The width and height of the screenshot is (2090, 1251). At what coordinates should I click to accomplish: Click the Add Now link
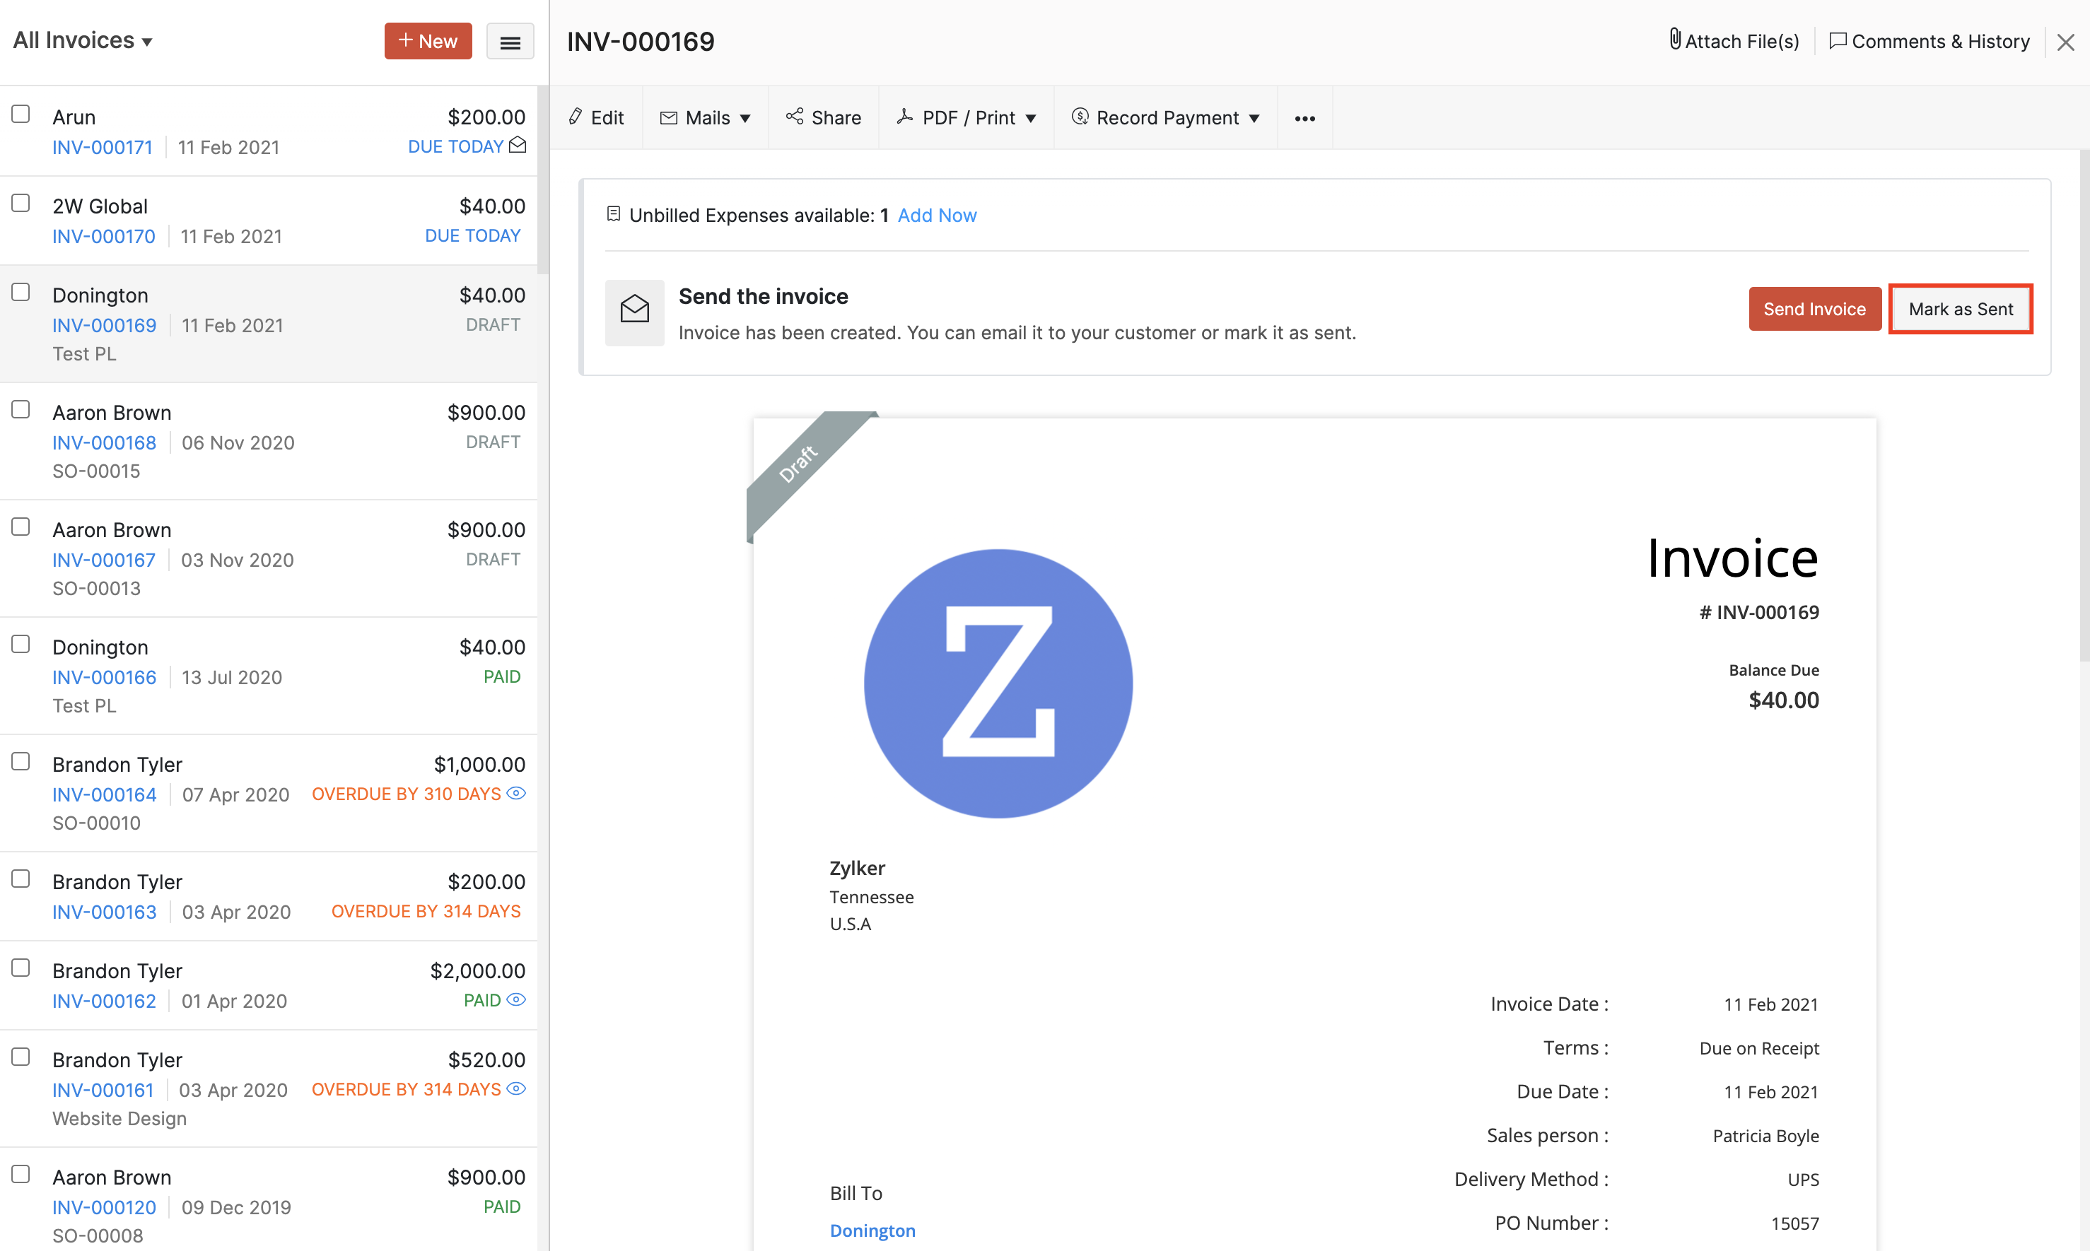tap(937, 216)
